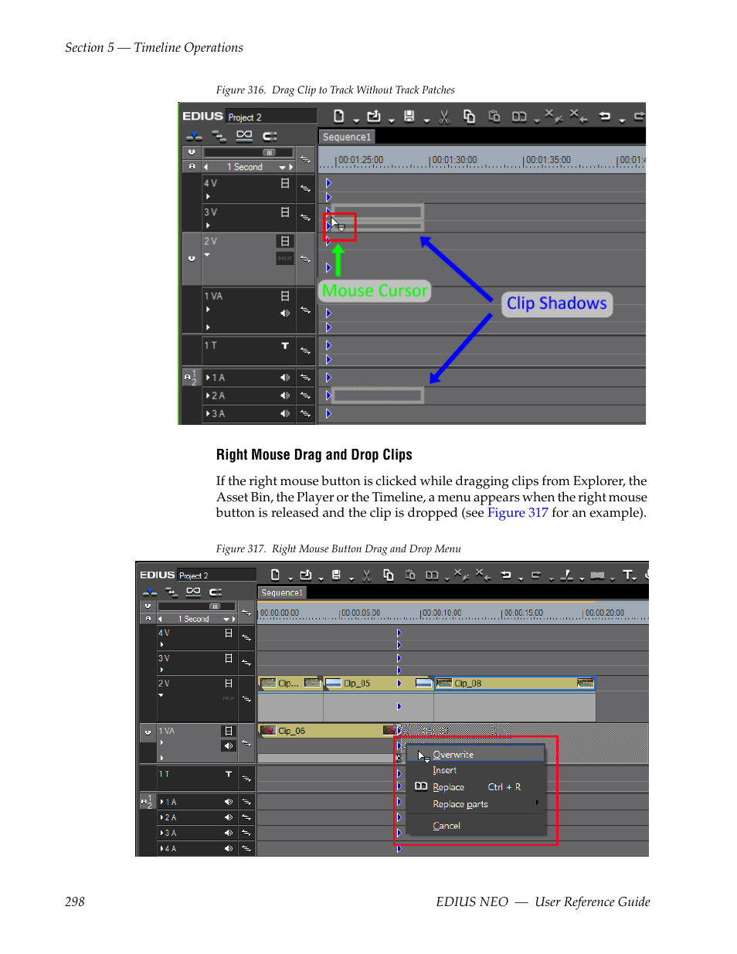Screen dimensions: 737x954
Task: Toggle video on the lower 1 VA track
Action: [x=229, y=731]
